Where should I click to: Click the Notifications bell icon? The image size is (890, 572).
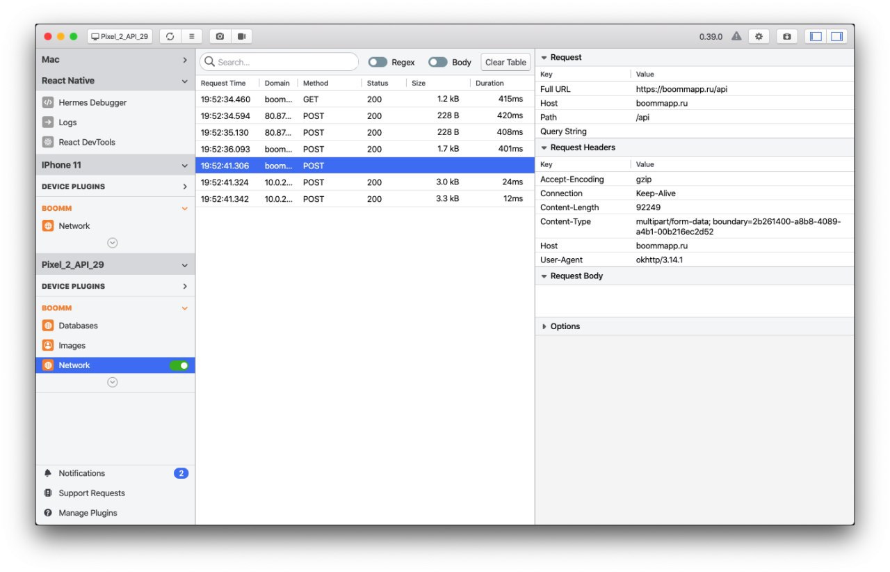point(48,473)
